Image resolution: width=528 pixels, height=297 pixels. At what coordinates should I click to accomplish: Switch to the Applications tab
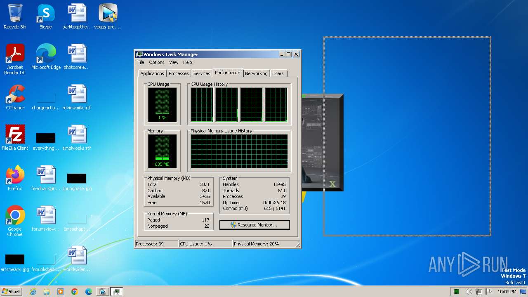coord(152,73)
